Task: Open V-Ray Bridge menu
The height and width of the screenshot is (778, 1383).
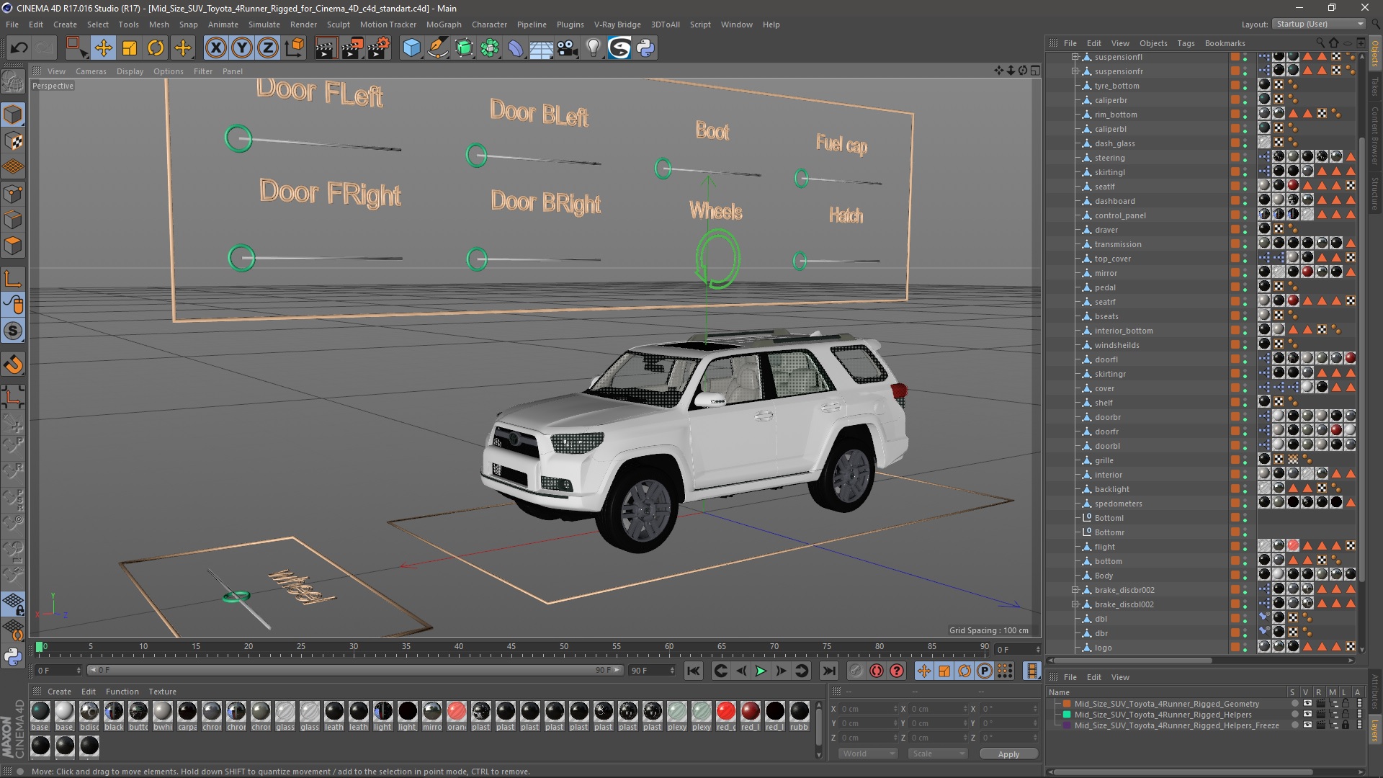Action: 617,24
